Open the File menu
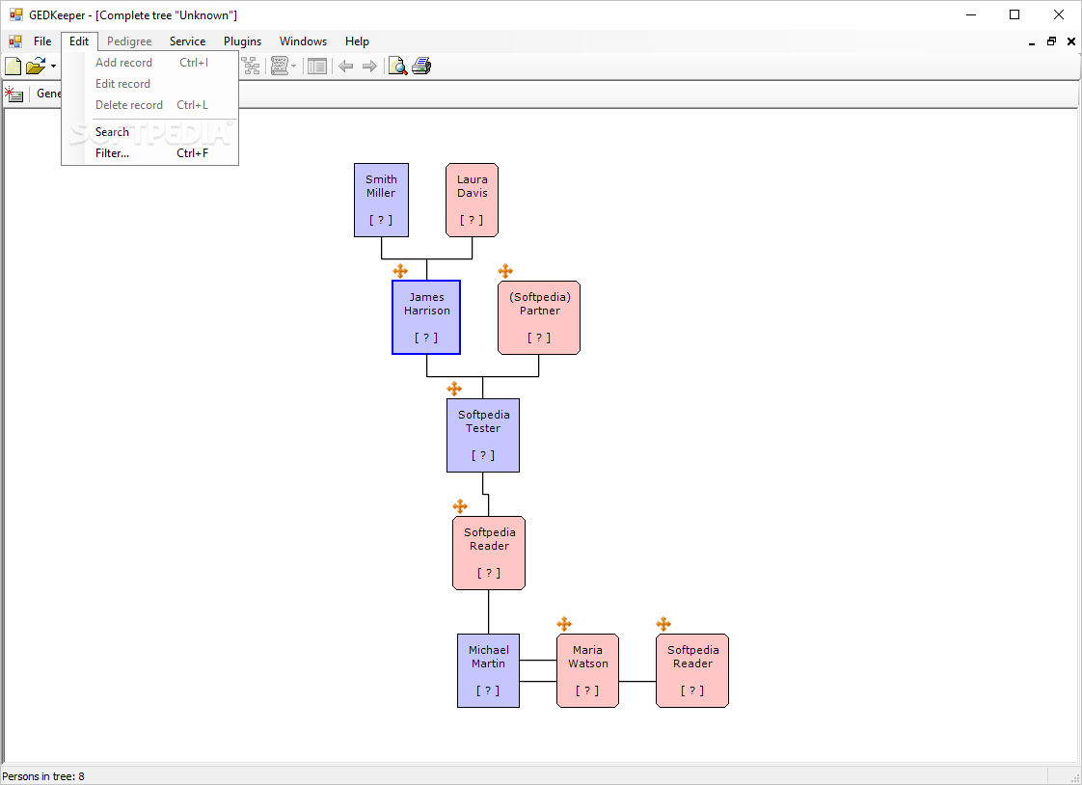 click(x=42, y=41)
